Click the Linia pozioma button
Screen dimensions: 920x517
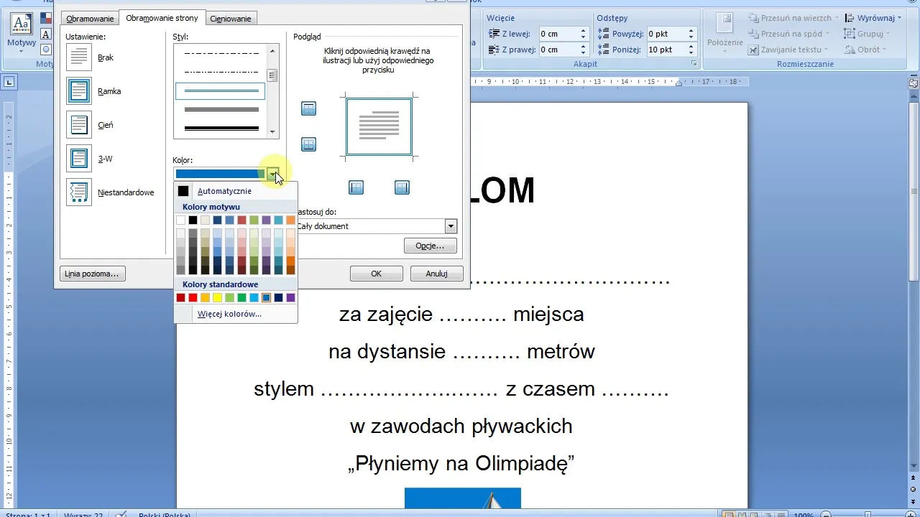coord(93,274)
